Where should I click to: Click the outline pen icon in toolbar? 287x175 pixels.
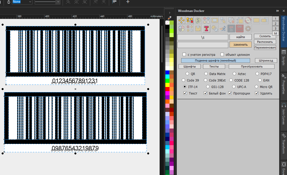pos(9,2)
